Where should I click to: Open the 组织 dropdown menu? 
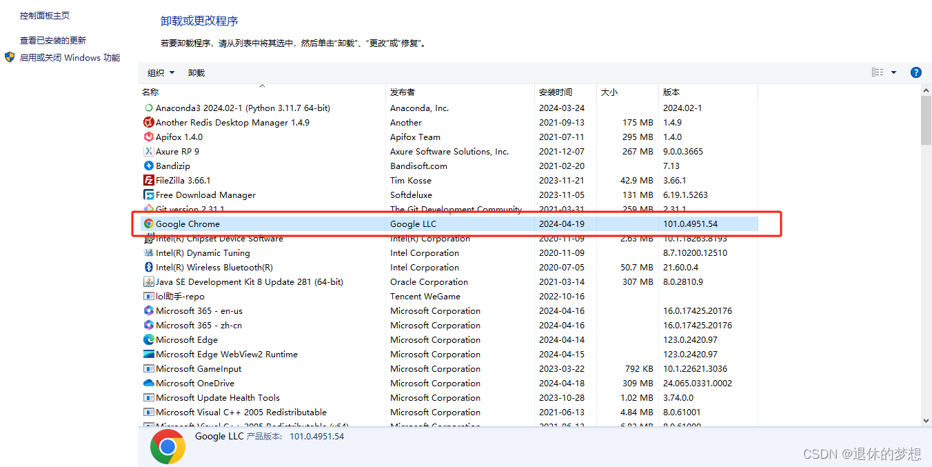coord(161,72)
